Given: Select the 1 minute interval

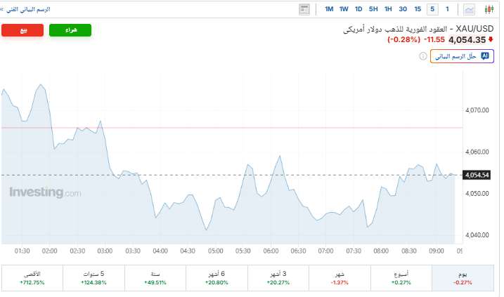Looking at the screenshot, I should coord(447,9).
